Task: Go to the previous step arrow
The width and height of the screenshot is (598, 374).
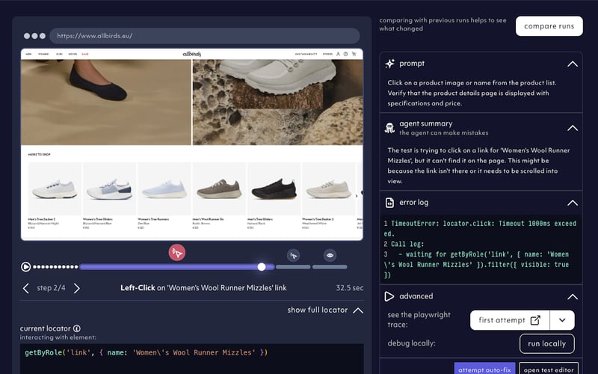Action: (x=25, y=288)
